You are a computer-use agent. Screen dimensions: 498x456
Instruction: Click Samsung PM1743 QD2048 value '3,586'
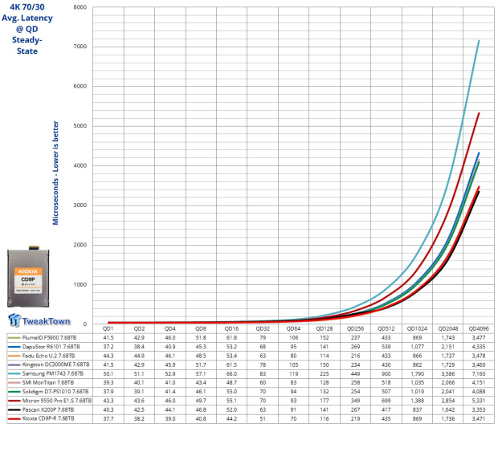pyautogui.click(x=448, y=374)
